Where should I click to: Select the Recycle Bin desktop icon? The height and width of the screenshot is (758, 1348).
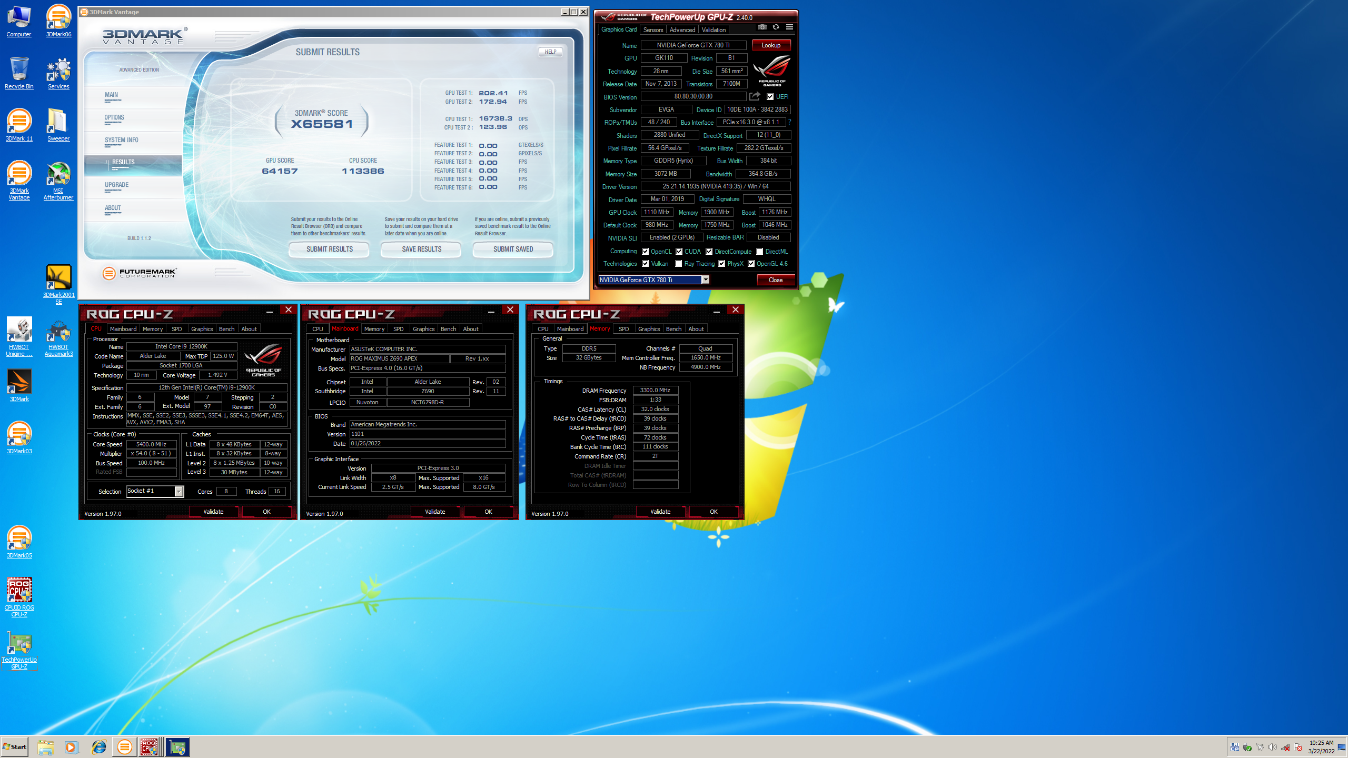pyautogui.click(x=19, y=73)
